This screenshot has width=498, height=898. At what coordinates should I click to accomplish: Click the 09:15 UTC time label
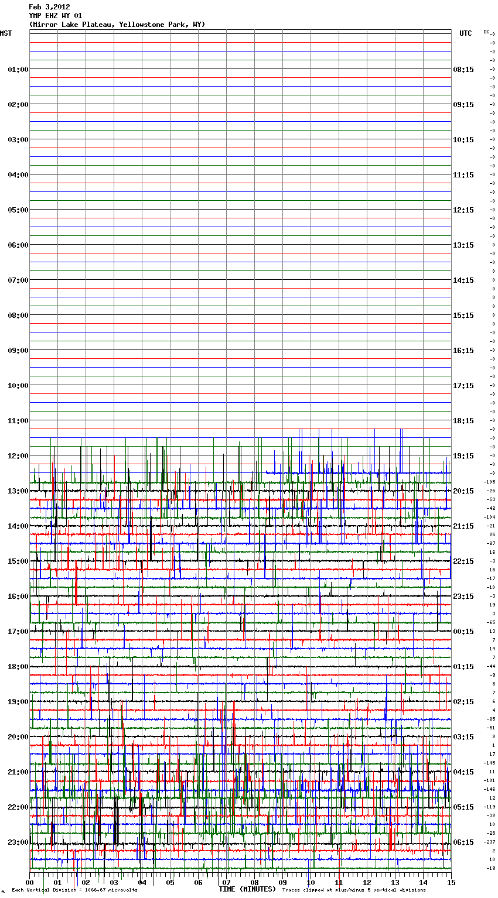tap(463, 105)
